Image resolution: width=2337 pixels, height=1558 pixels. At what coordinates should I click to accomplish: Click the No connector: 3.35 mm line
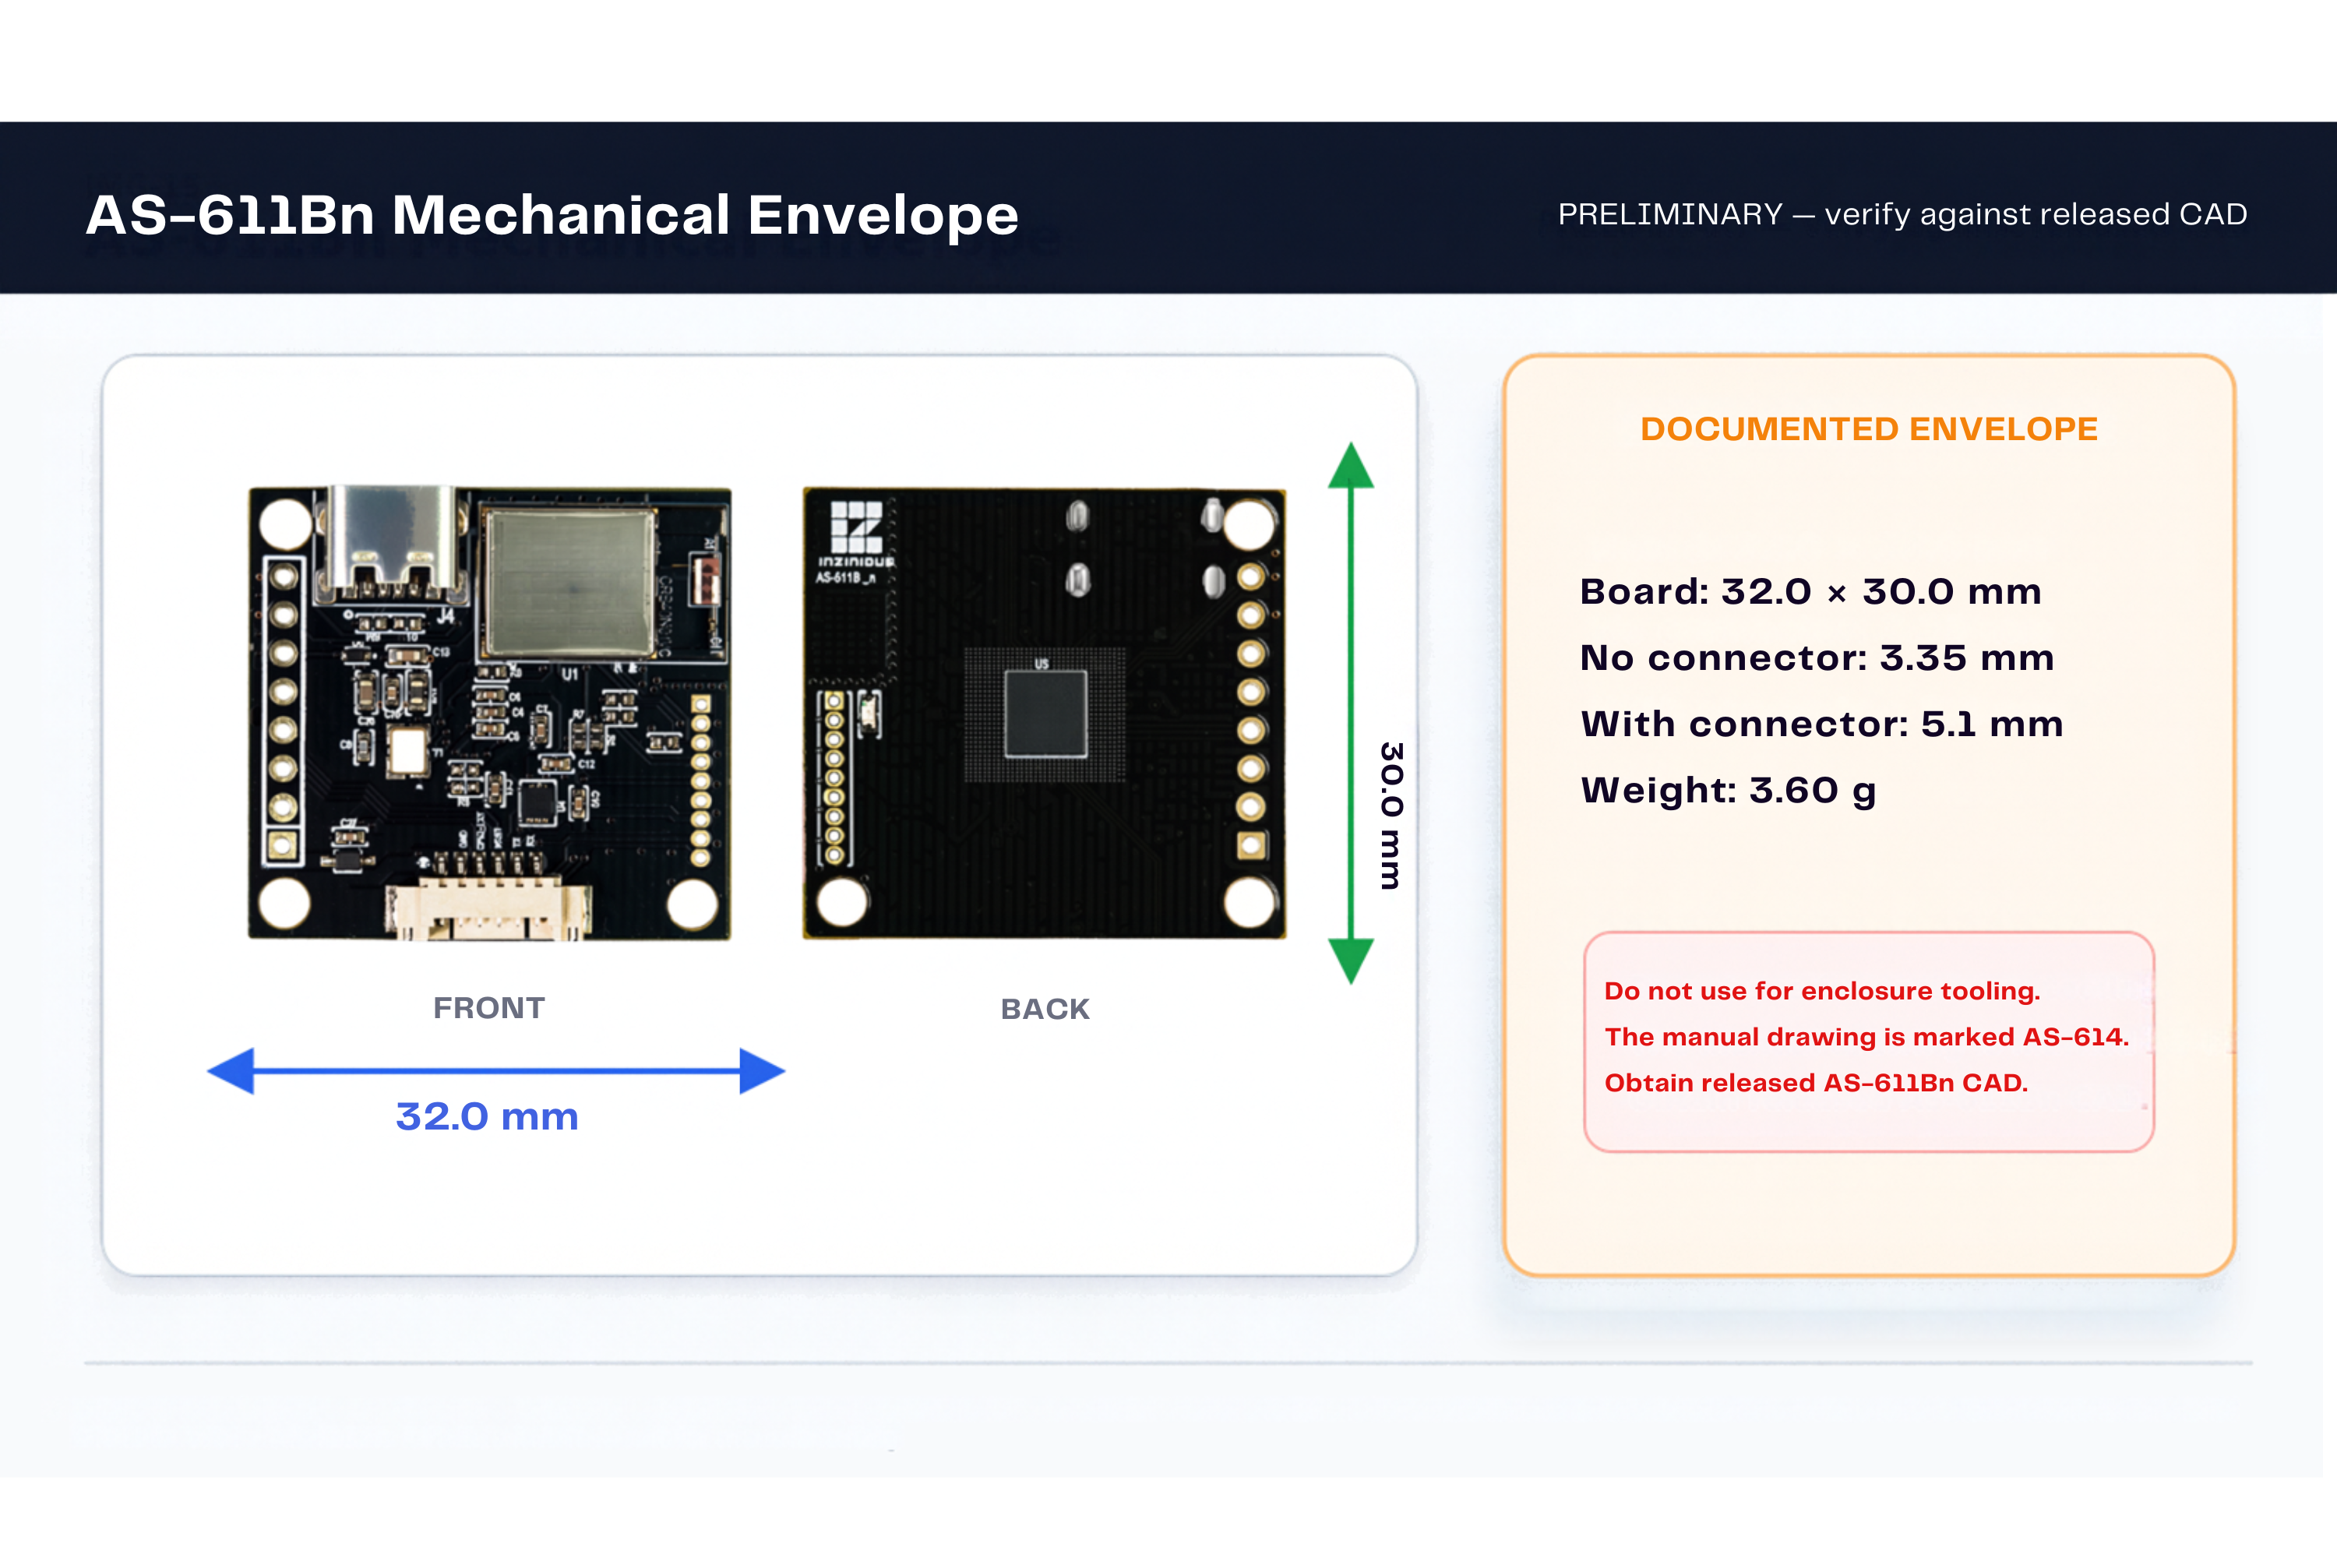pyautogui.click(x=1817, y=657)
